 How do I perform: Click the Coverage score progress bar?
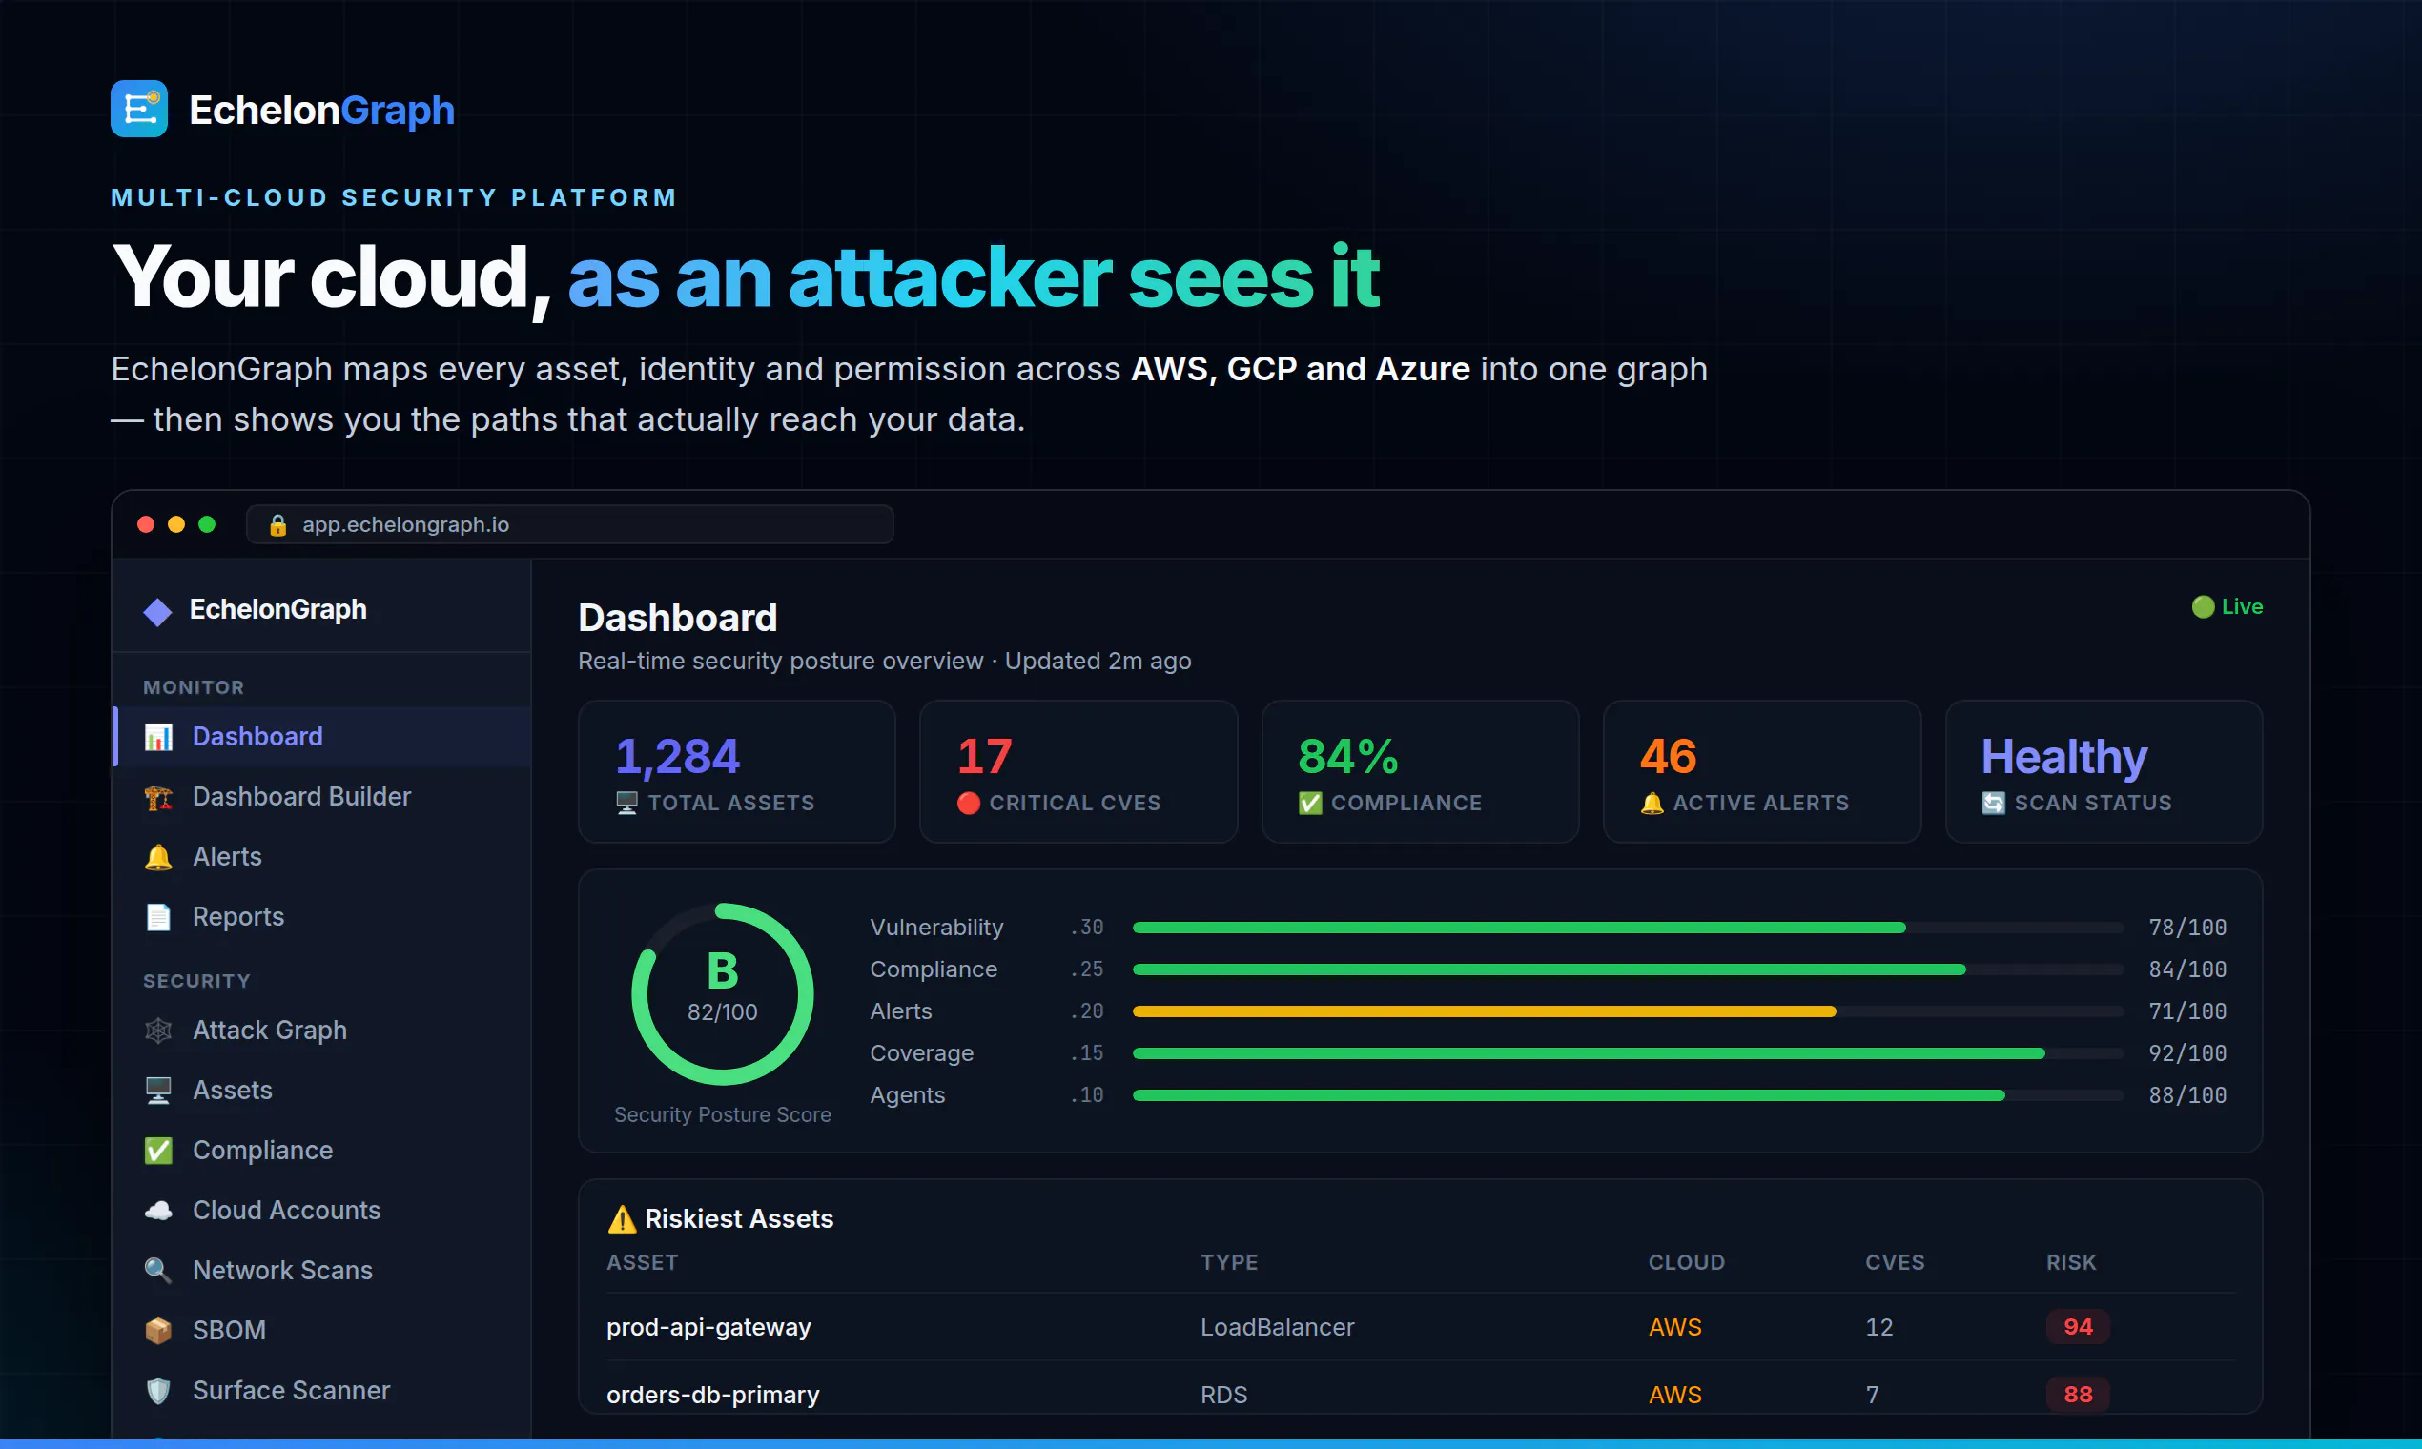tap(1628, 1053)
